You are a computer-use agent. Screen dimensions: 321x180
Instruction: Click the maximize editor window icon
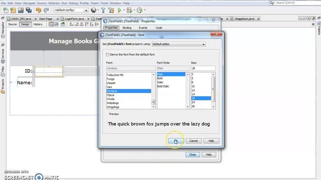[313, 18]
